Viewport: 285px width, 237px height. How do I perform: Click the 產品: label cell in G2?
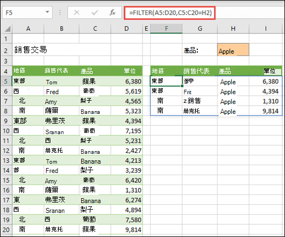200,50
